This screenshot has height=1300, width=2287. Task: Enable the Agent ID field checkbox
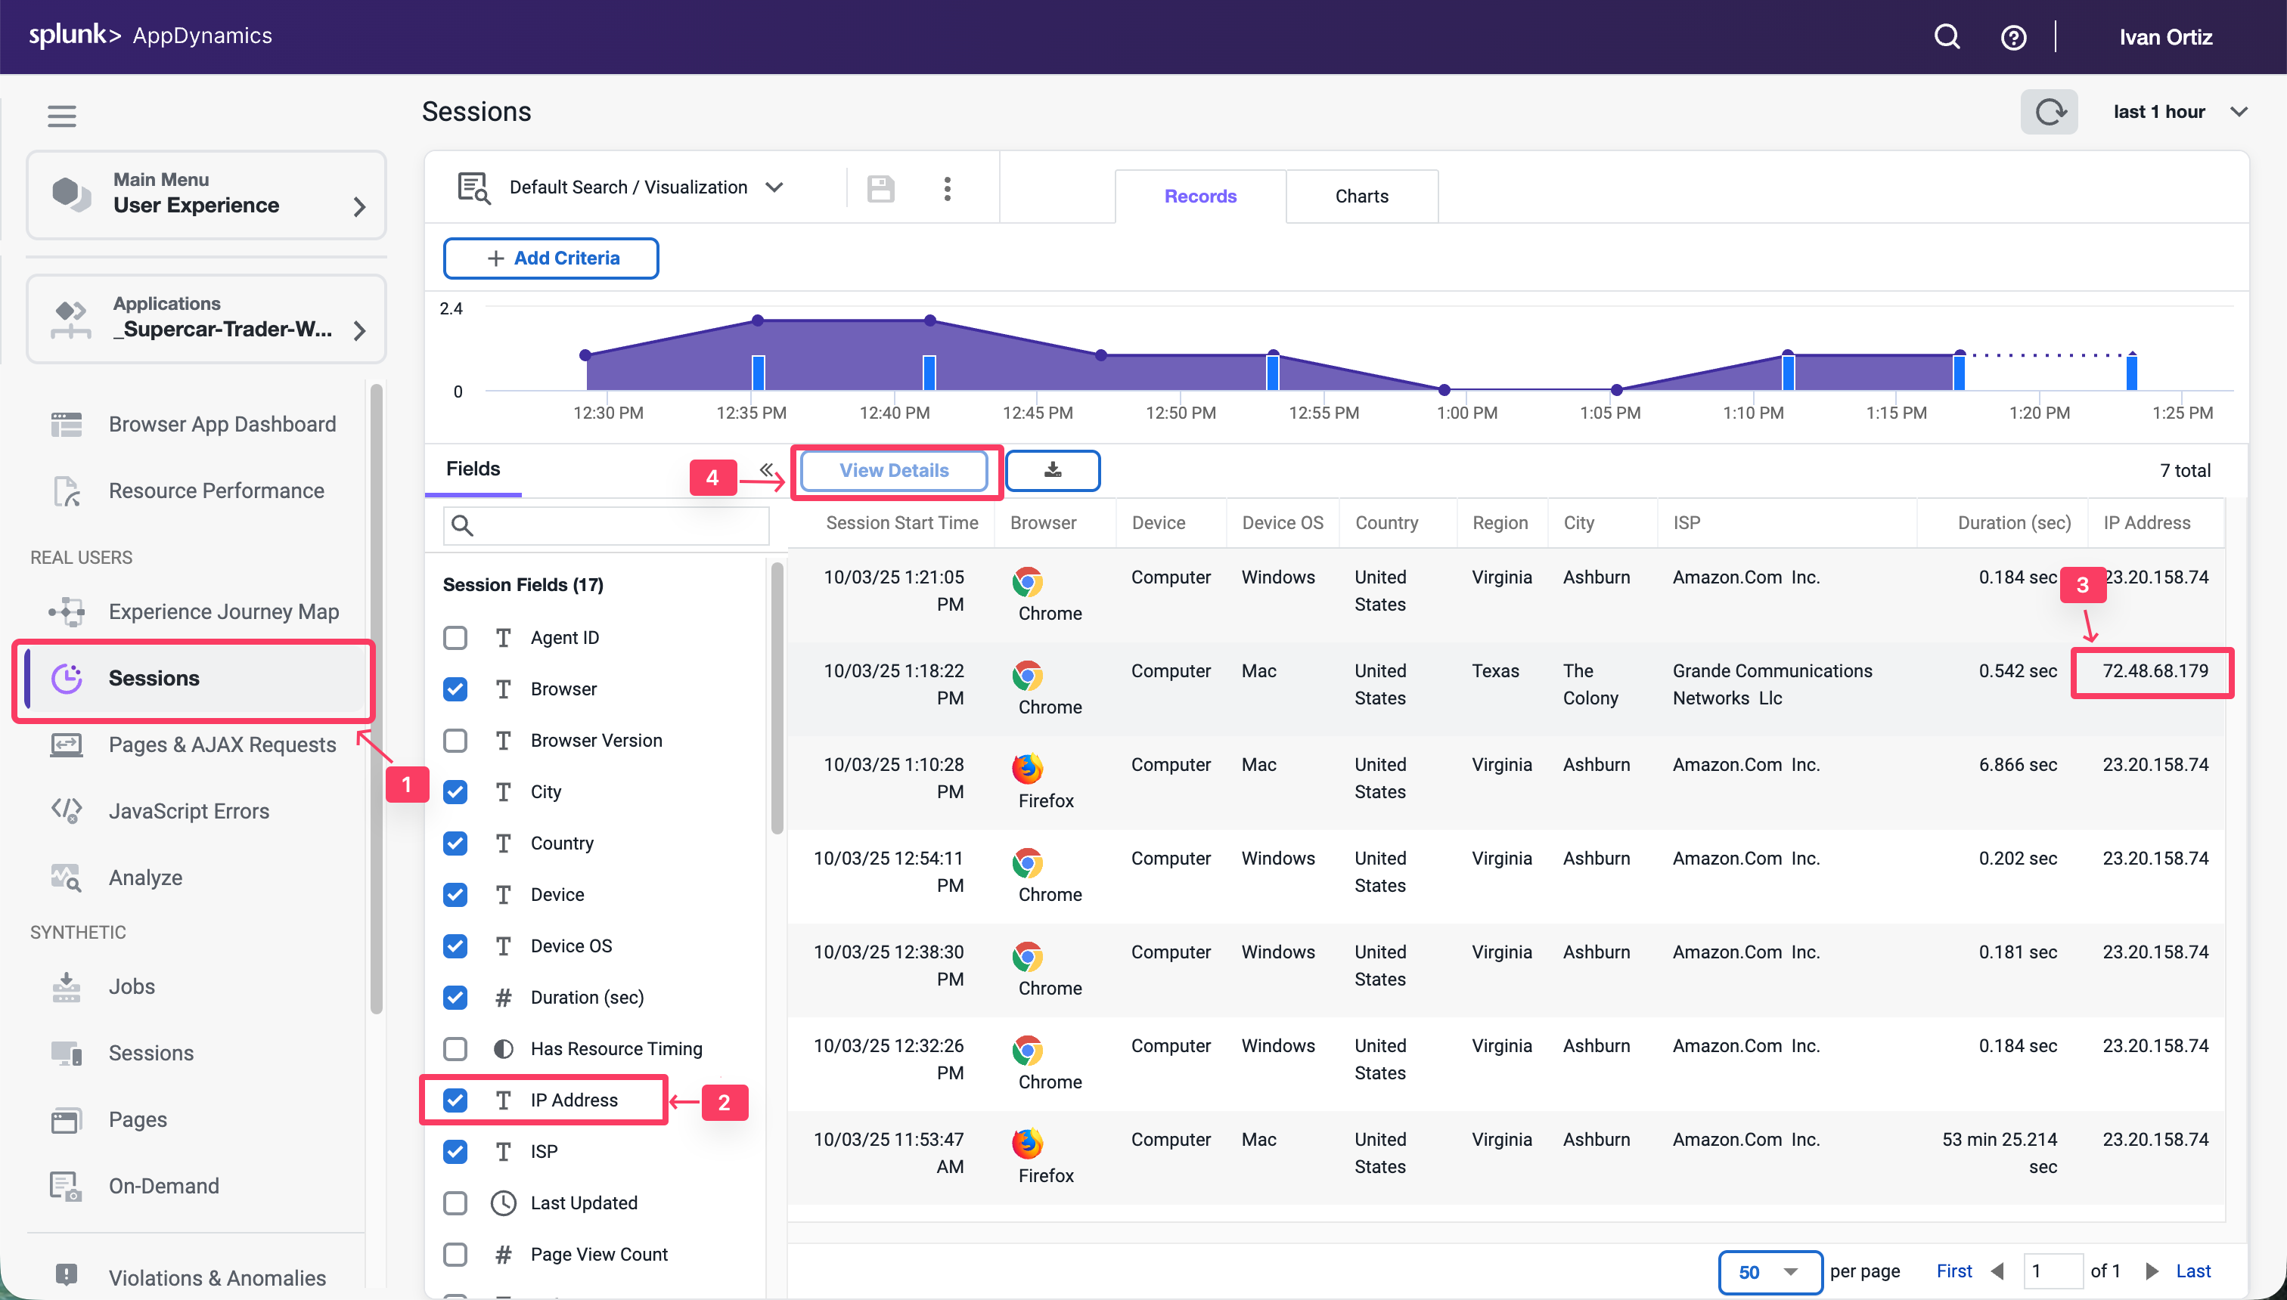pyautogui.click(x=455, y=637)
